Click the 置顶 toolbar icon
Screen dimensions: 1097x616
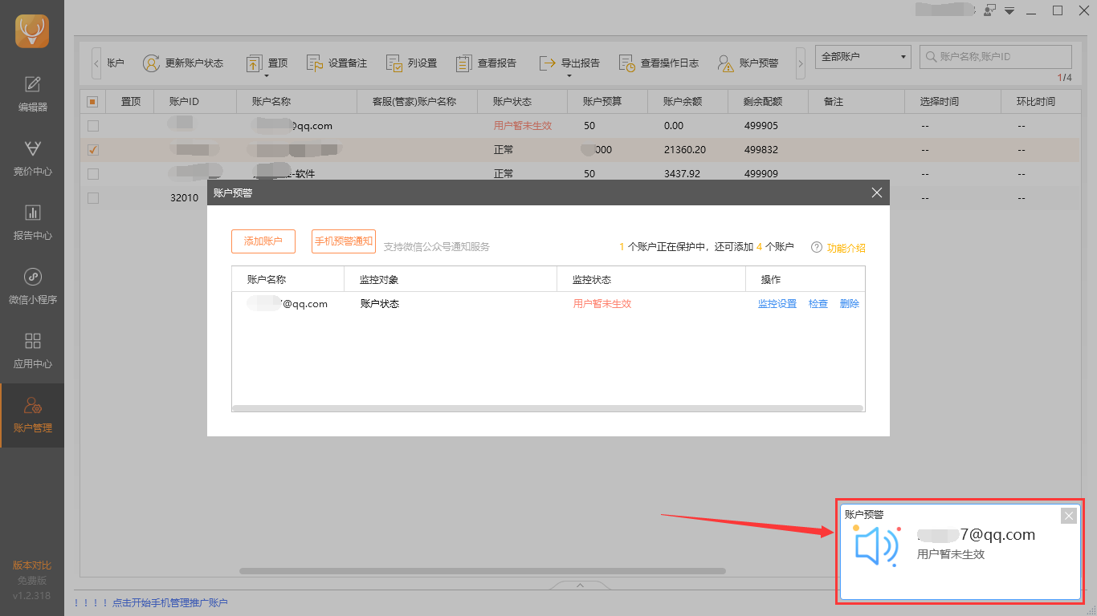point(254,63)
